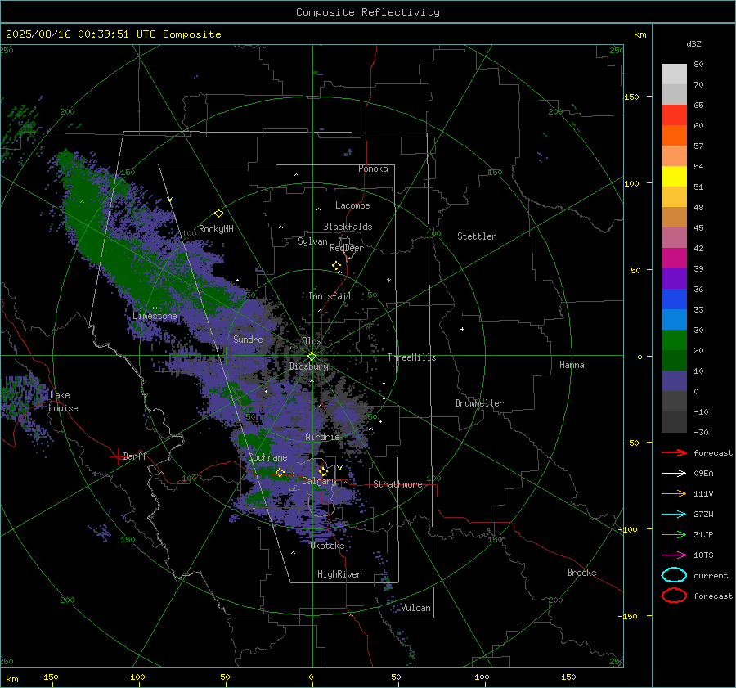Screen dimensions: 736x688
Task: Select the blue 33-36 dBZ color swatch
Action: click(x=674, y=299)
